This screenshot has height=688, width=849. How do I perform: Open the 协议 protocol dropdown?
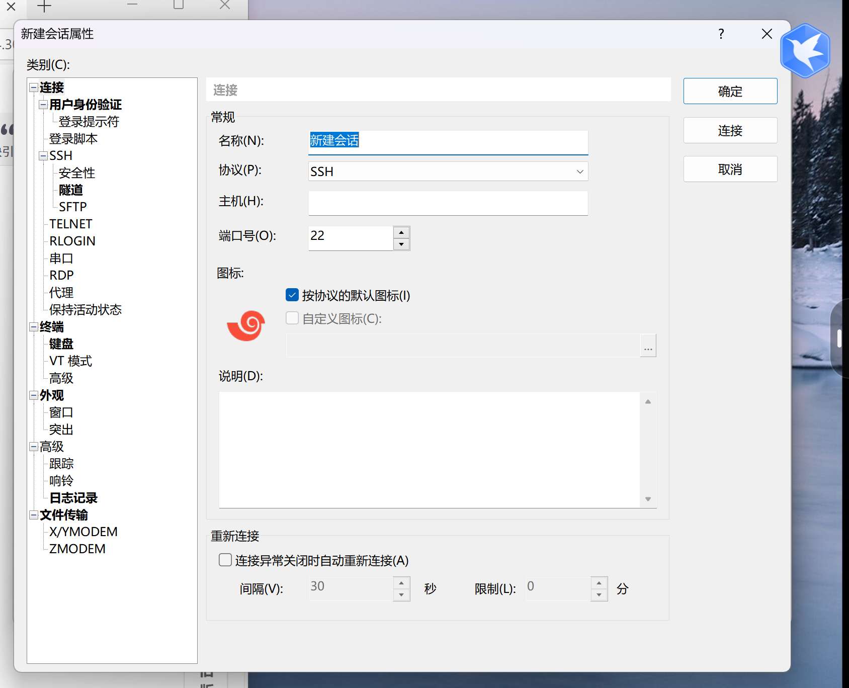pyautogui.click(x=579, y=171)
